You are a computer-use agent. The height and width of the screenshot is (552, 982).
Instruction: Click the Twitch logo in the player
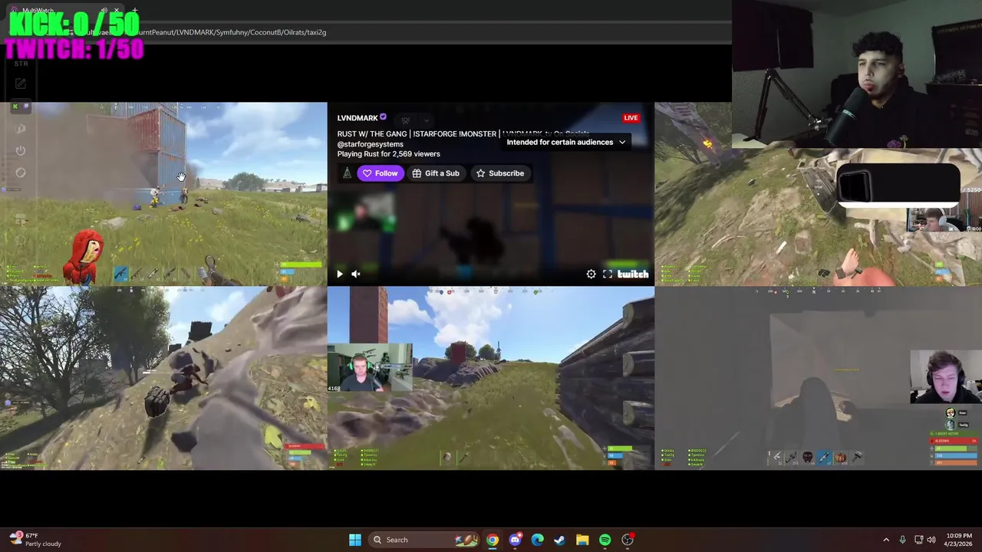click(x=633, y=274)
